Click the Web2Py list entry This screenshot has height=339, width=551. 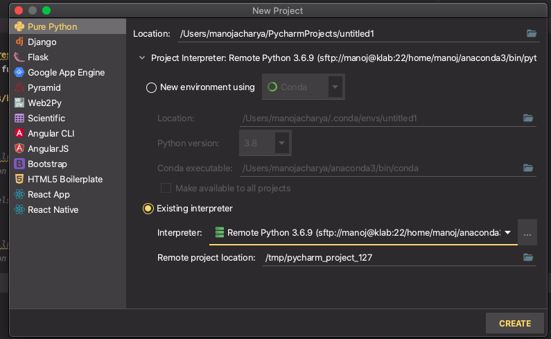point(67,103)
